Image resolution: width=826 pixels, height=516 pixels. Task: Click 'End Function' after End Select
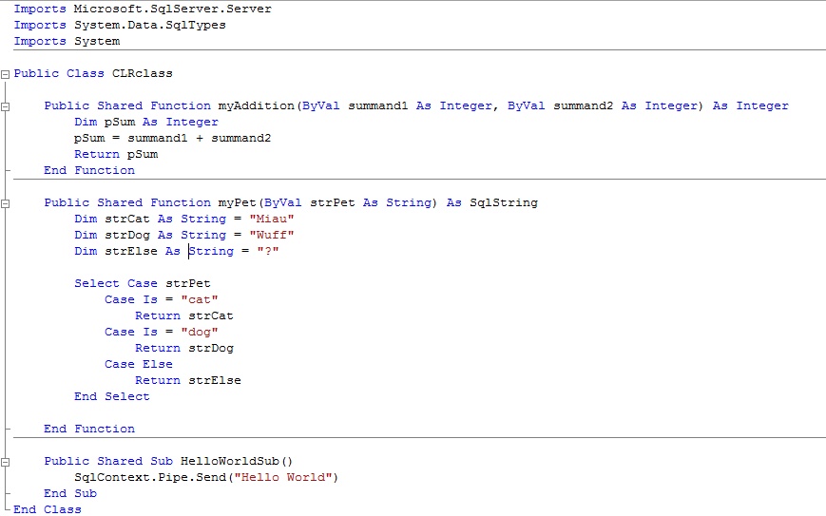click(89, 430)
